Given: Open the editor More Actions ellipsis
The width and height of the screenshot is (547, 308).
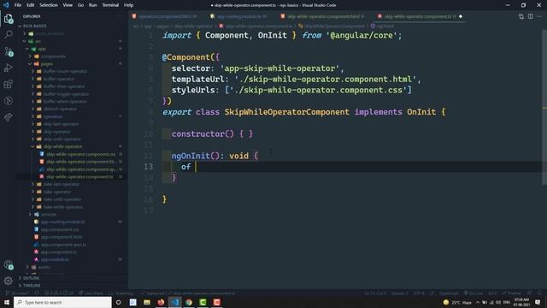Looking at the screenshot, I should 539,16.
